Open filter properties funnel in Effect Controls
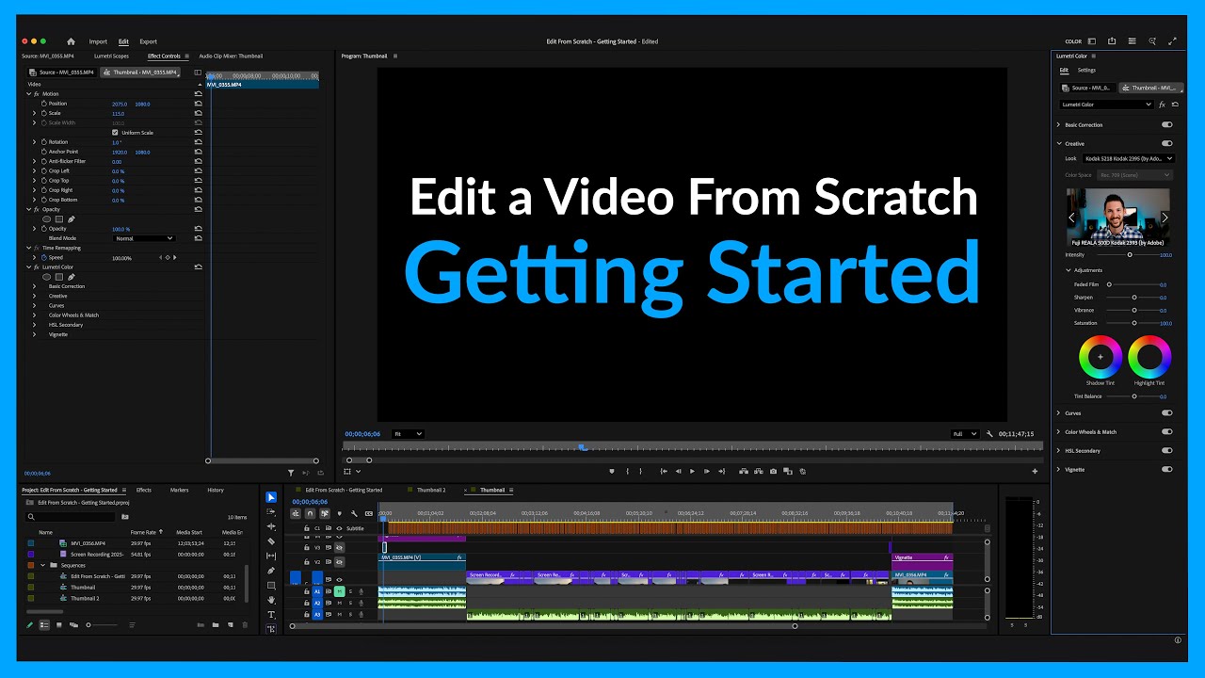1205x678 pixels. pos(291,473)
